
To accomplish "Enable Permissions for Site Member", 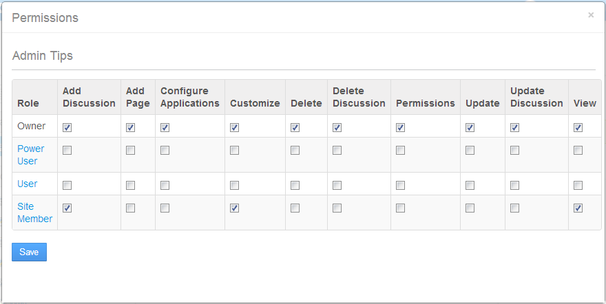I will pos(400,208).
